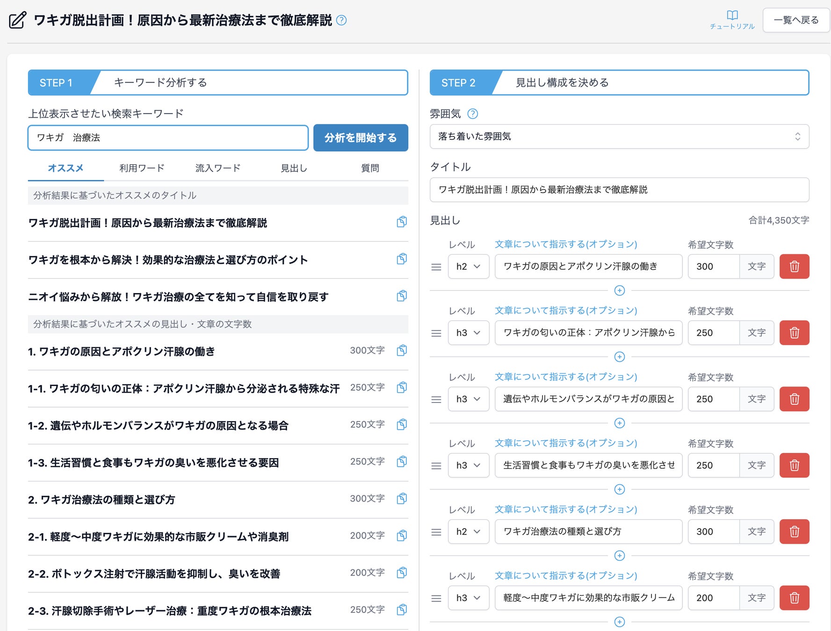This screenshot has height=631, width=831.
Task: Click help icon next to 雰囲気
Action: [473, 114]
